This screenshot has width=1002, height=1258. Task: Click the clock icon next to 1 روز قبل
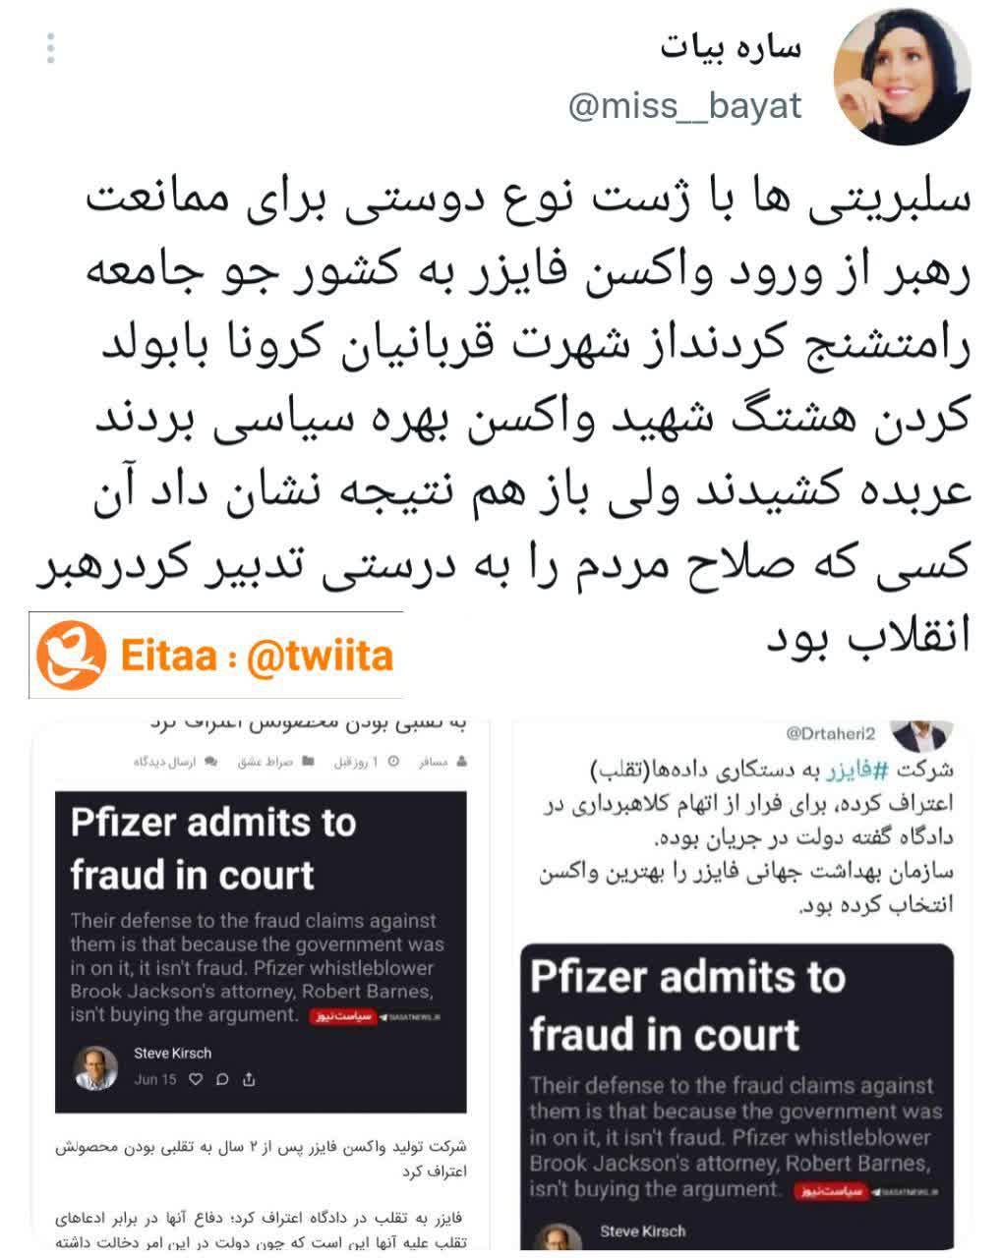(x=394, y=762)
